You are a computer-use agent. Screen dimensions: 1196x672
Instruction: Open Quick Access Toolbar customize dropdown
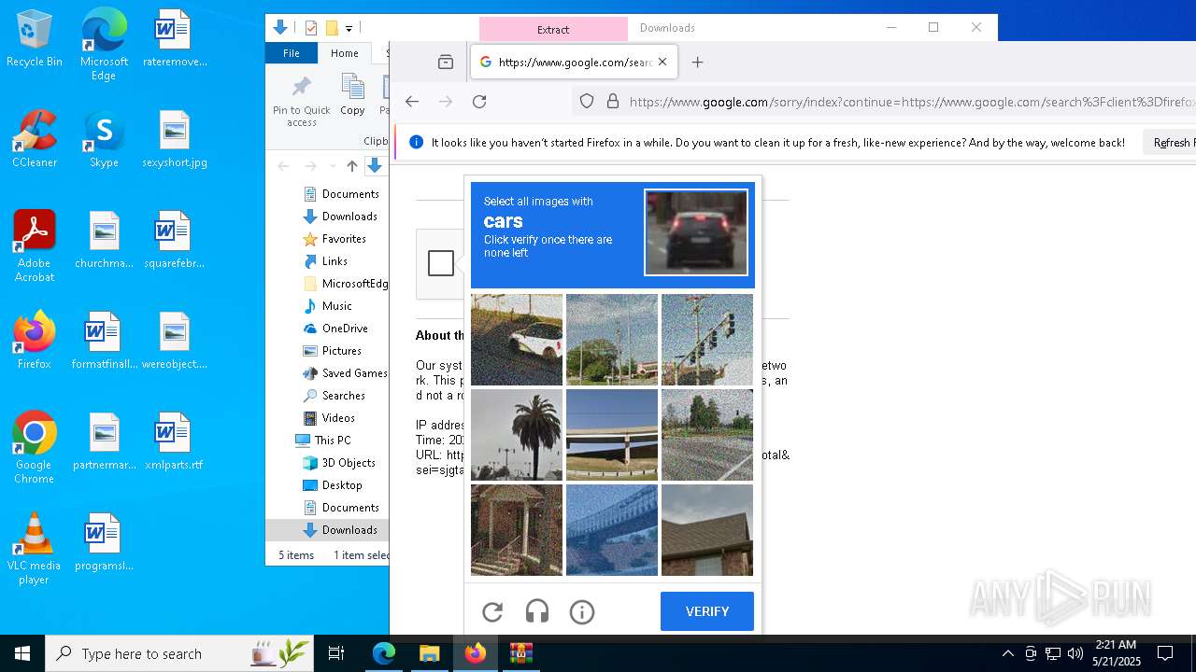349,29
